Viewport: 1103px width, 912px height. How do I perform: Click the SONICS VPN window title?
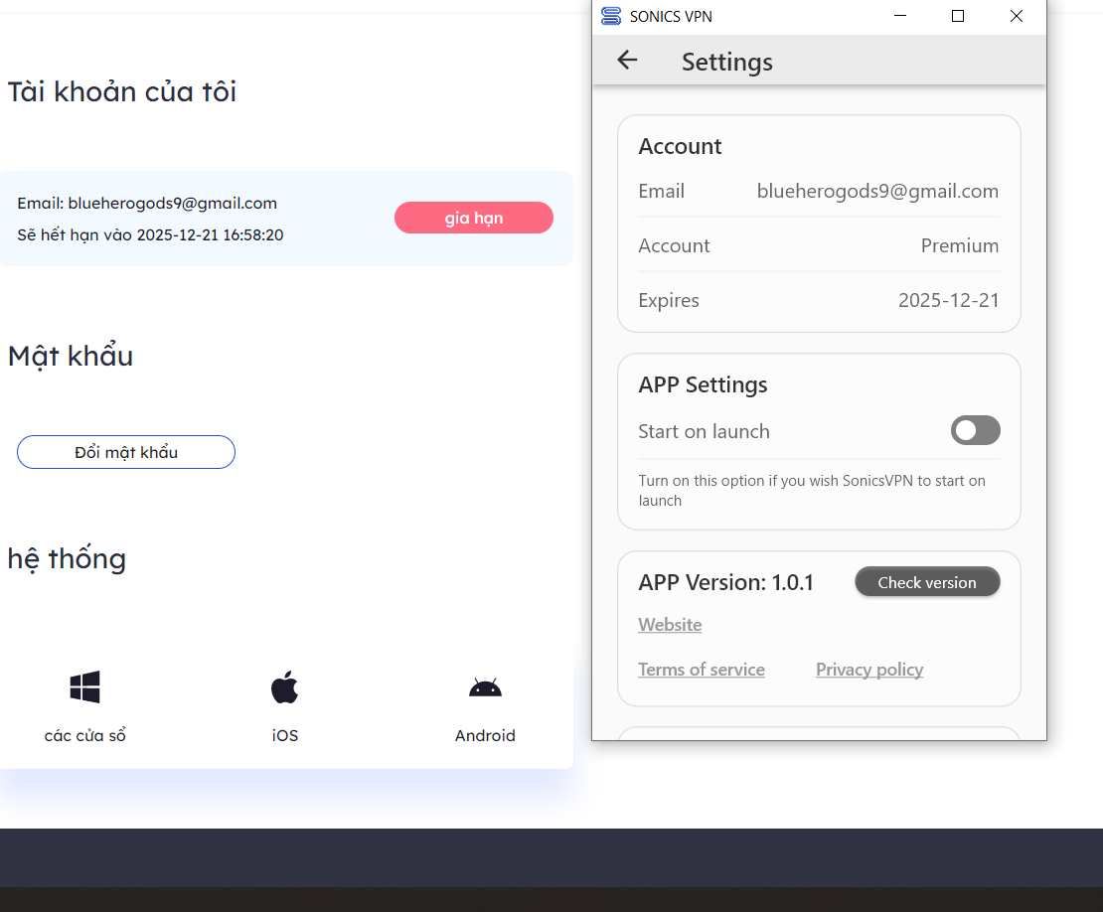[671, 16]
